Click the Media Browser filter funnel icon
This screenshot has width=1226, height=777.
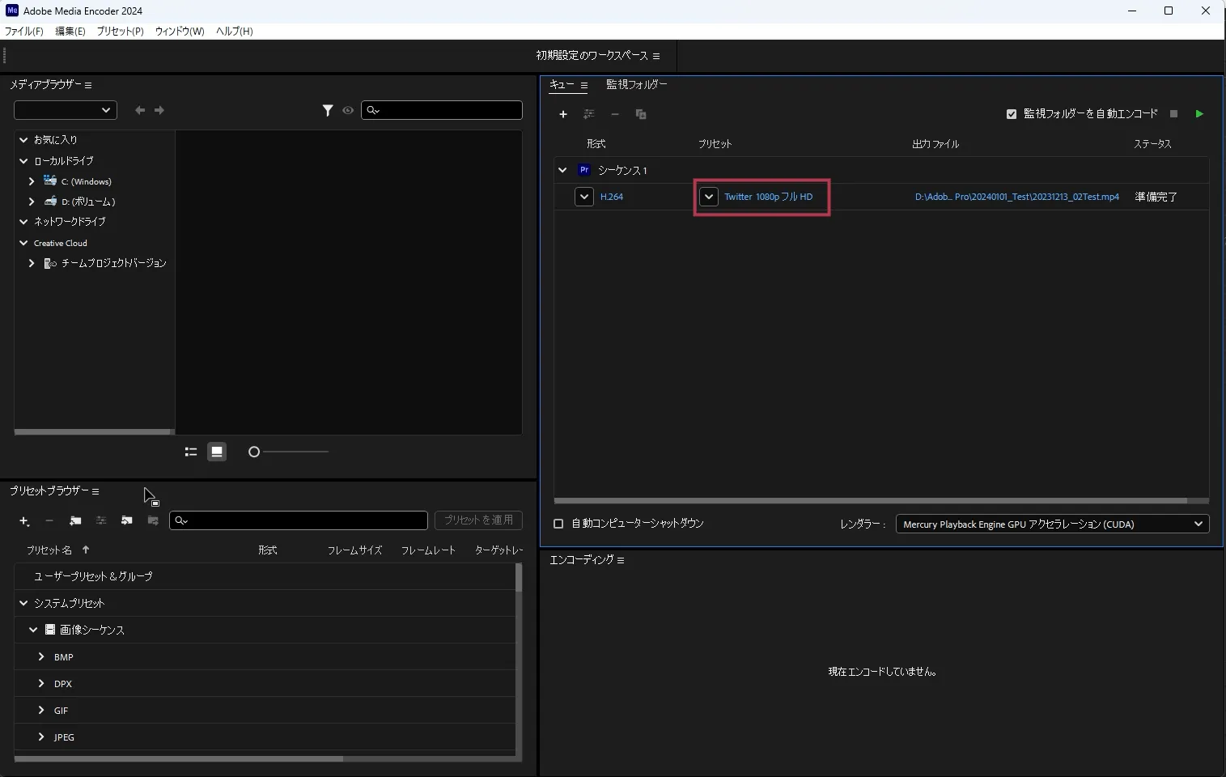tap(328, 110)
